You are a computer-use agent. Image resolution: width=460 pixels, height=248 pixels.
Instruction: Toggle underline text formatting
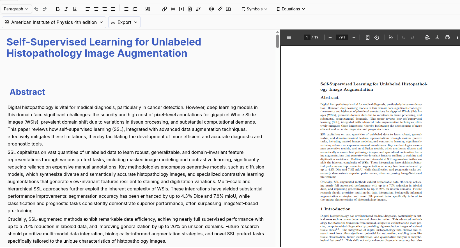[75, 9]
